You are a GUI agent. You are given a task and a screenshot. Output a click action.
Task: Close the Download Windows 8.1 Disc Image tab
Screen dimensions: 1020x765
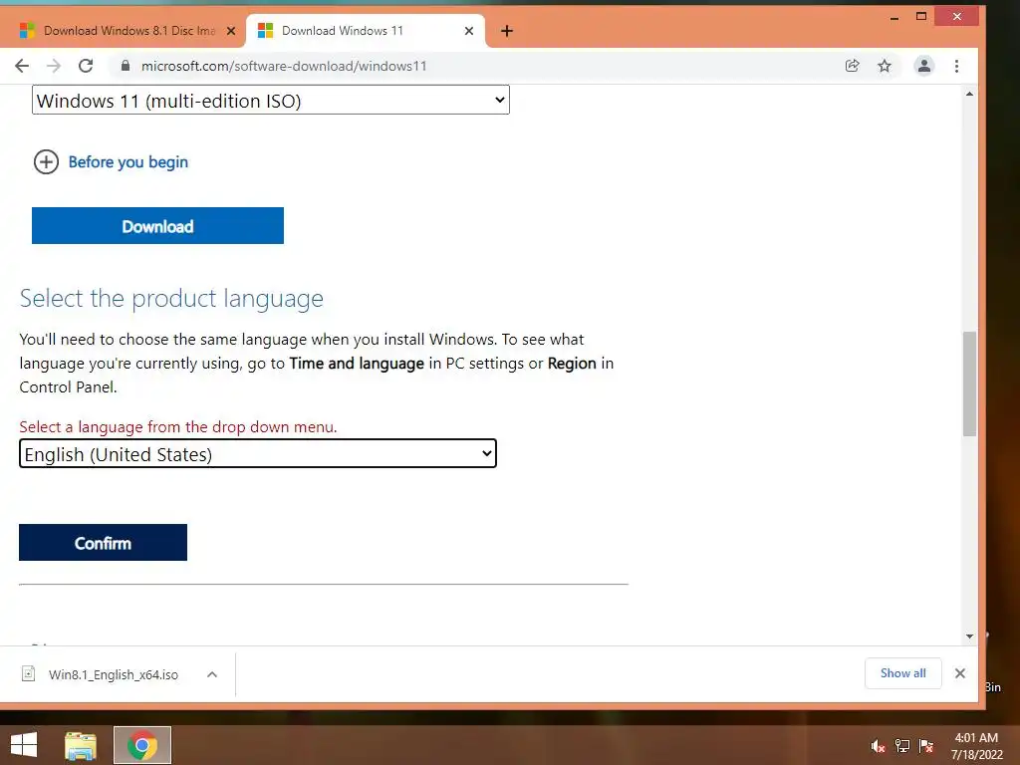click(231, 31)
